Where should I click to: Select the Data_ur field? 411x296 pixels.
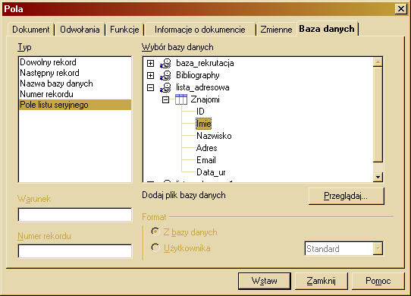211,172
